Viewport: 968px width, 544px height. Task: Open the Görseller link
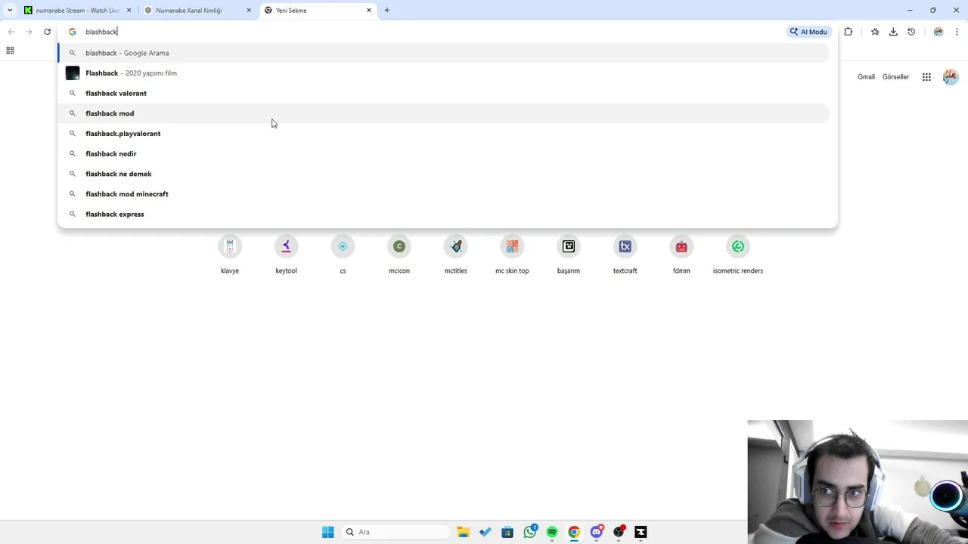tap(895, 77)
